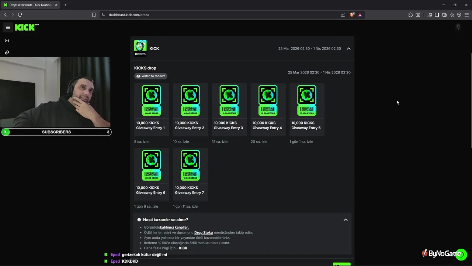Open browser extensions puzzle icon
Image resolution: width=472 pixels, height=266 pixels.
[x=410, y=15]
